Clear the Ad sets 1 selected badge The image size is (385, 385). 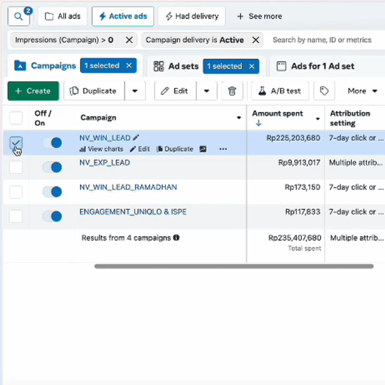(252, 66)
